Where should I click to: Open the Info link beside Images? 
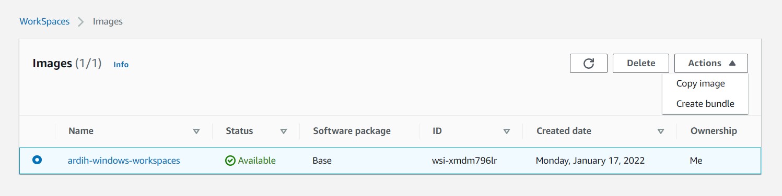pyautogui.click(x=121, y=65)
